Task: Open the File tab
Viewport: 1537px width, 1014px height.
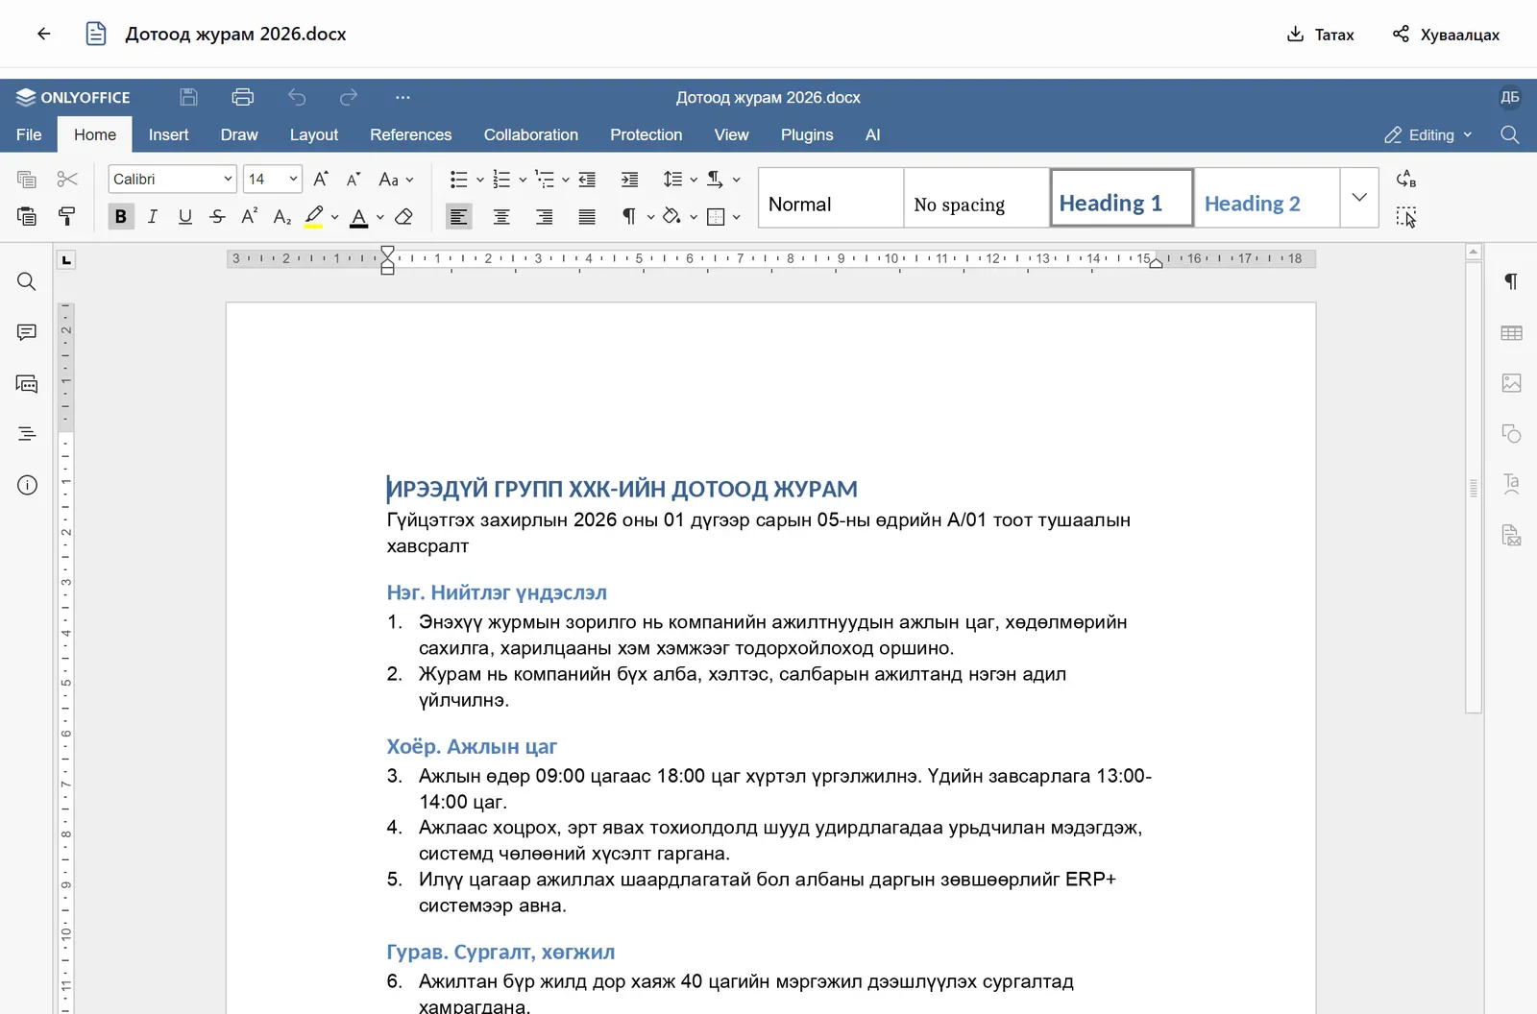Action: (29, 135)
